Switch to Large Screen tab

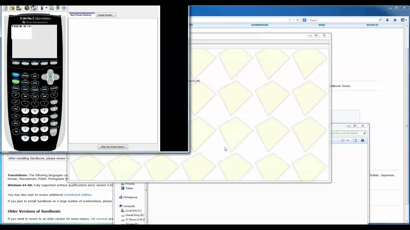(x=105, y=15)
